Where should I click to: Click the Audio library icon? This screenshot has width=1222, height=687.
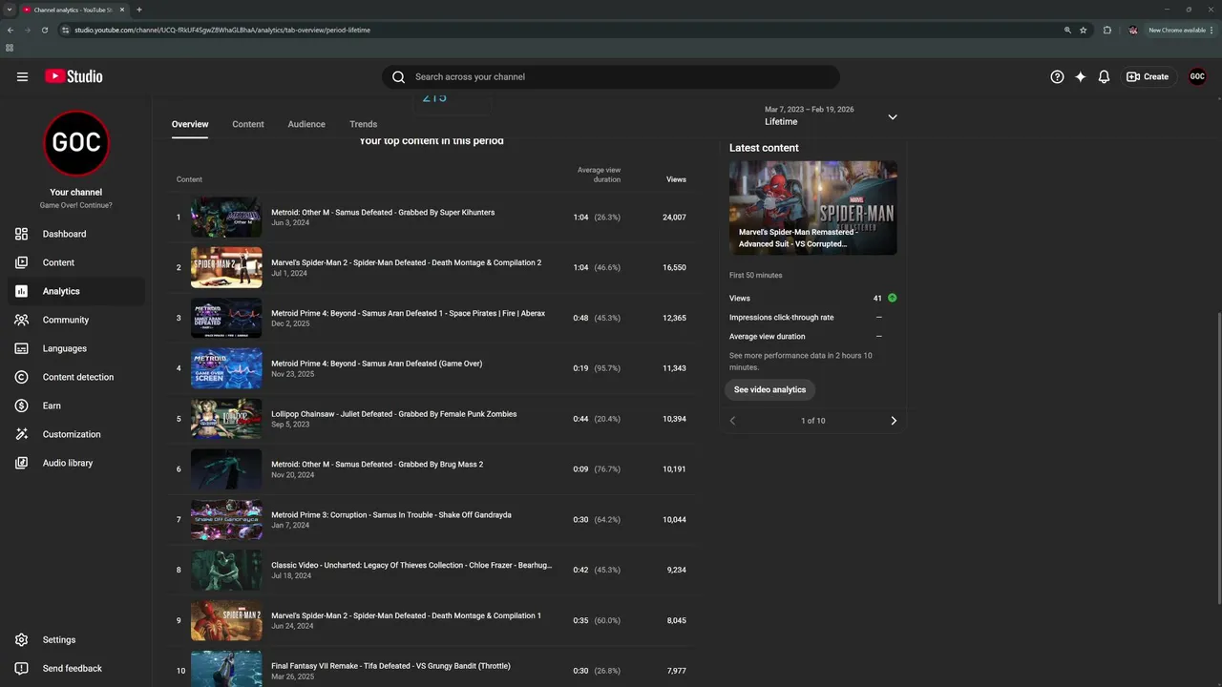22,463
